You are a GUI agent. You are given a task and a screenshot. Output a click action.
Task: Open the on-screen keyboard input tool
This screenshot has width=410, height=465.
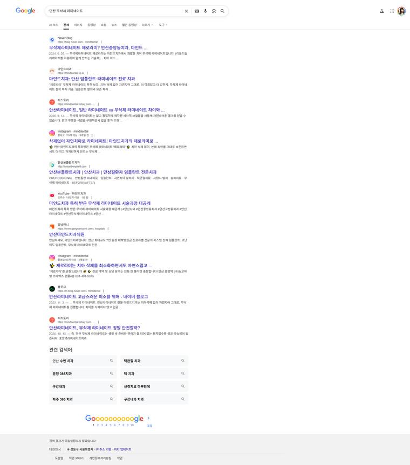(x=197, y=11)
